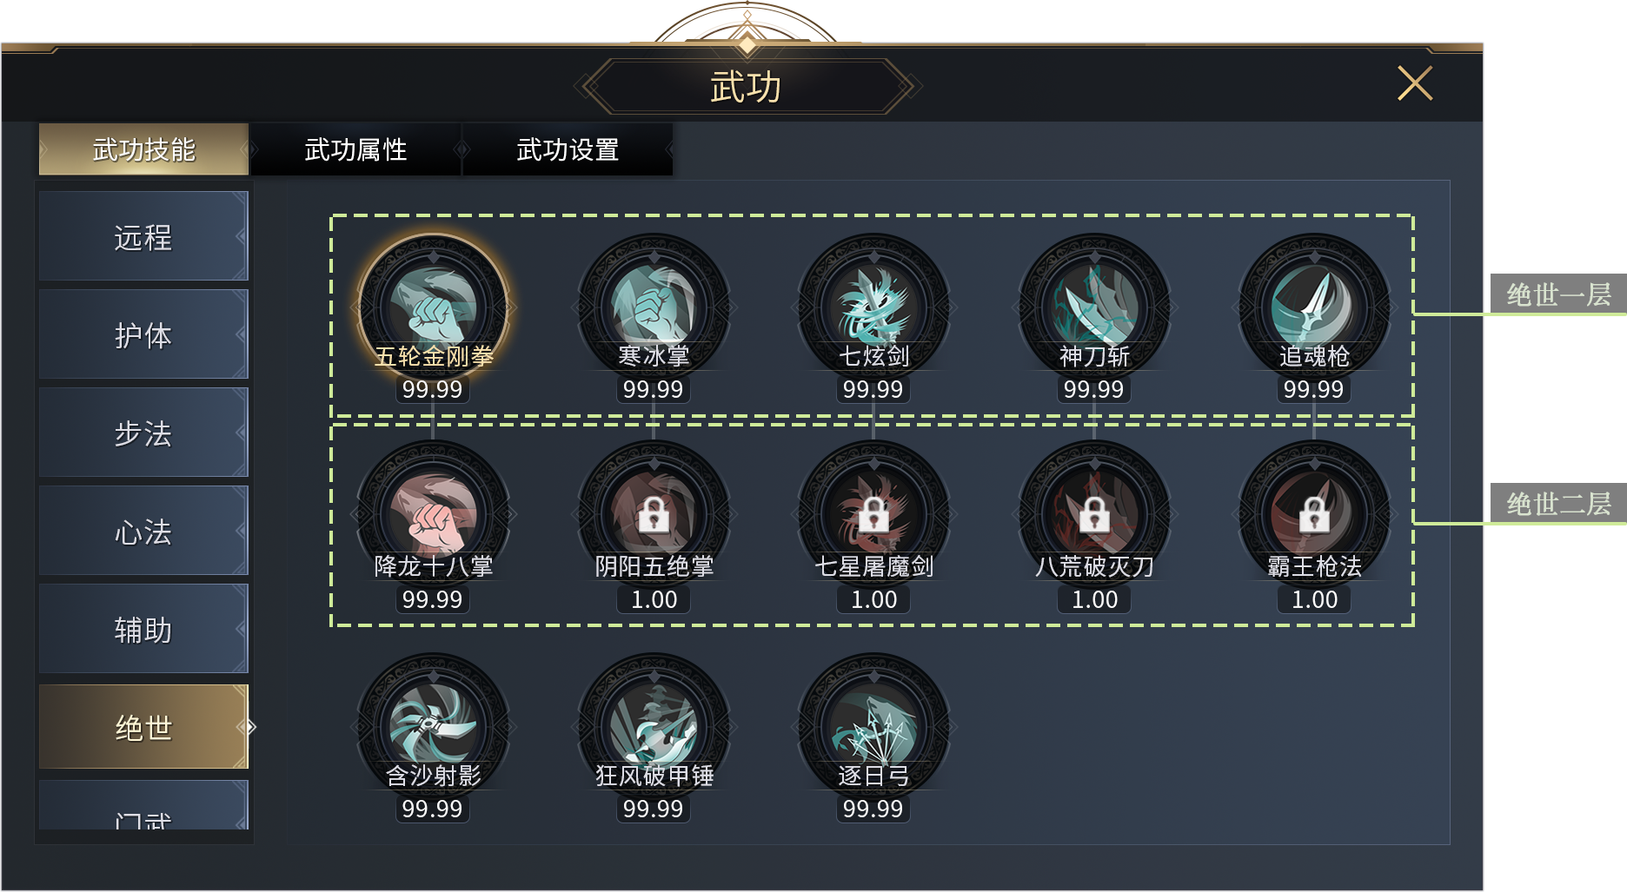
Task: Open the 护体 sidebar category
Action: (143, 334)
